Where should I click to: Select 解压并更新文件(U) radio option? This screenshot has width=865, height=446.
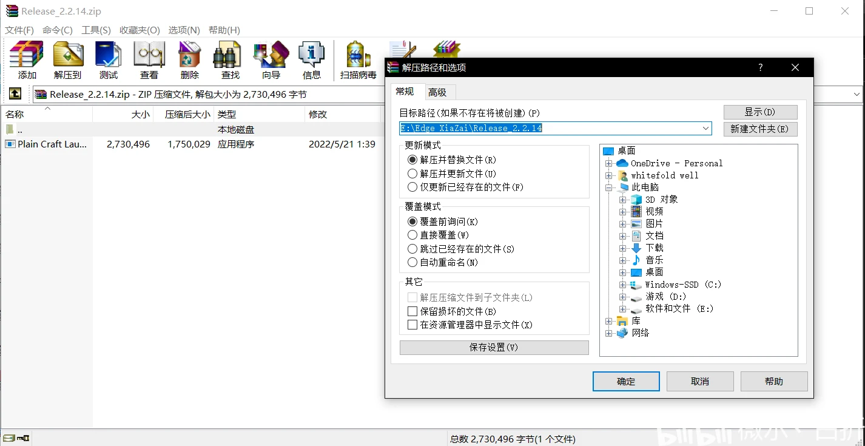pyautogui.click(x=412, y=174)
